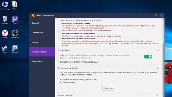The height and width of the screenshot is (97, 172).
Task: Open the Компьютер desktop icon
Action: 5,5
